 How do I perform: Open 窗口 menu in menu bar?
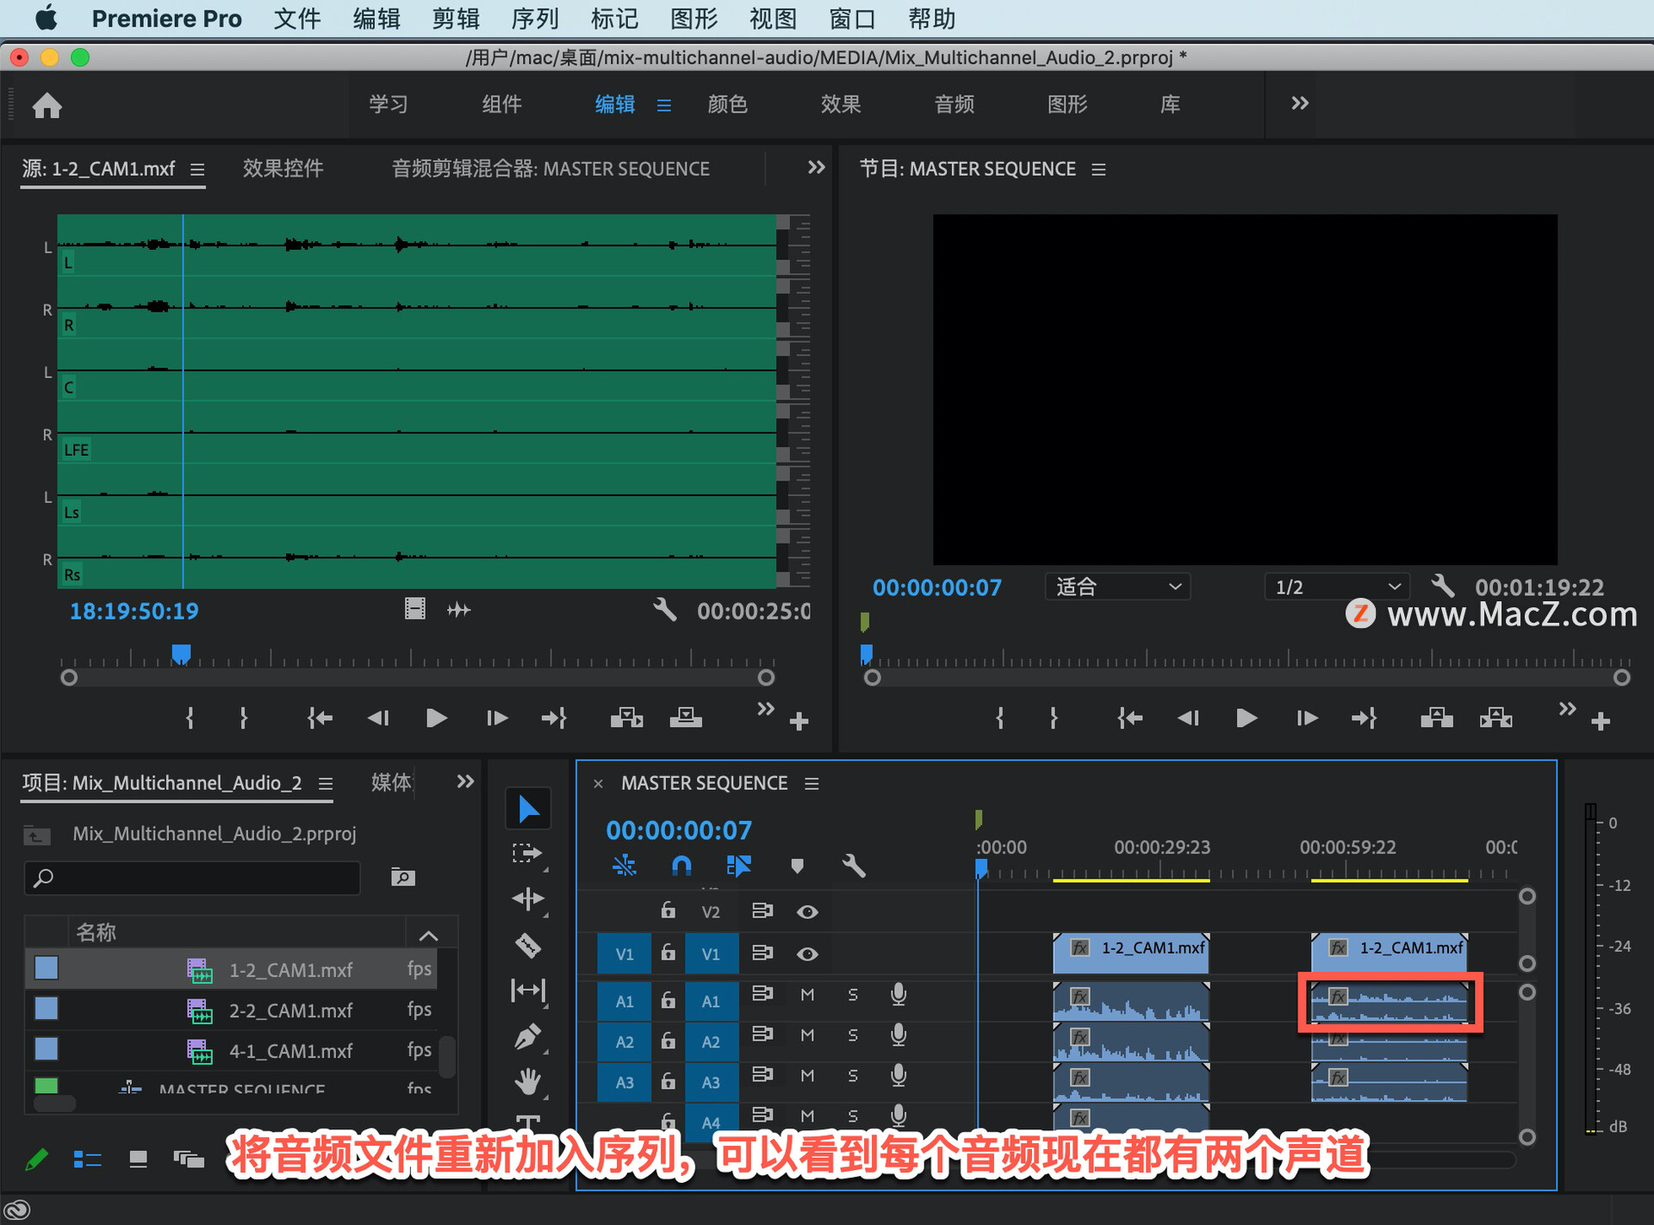tap(852, 19)
